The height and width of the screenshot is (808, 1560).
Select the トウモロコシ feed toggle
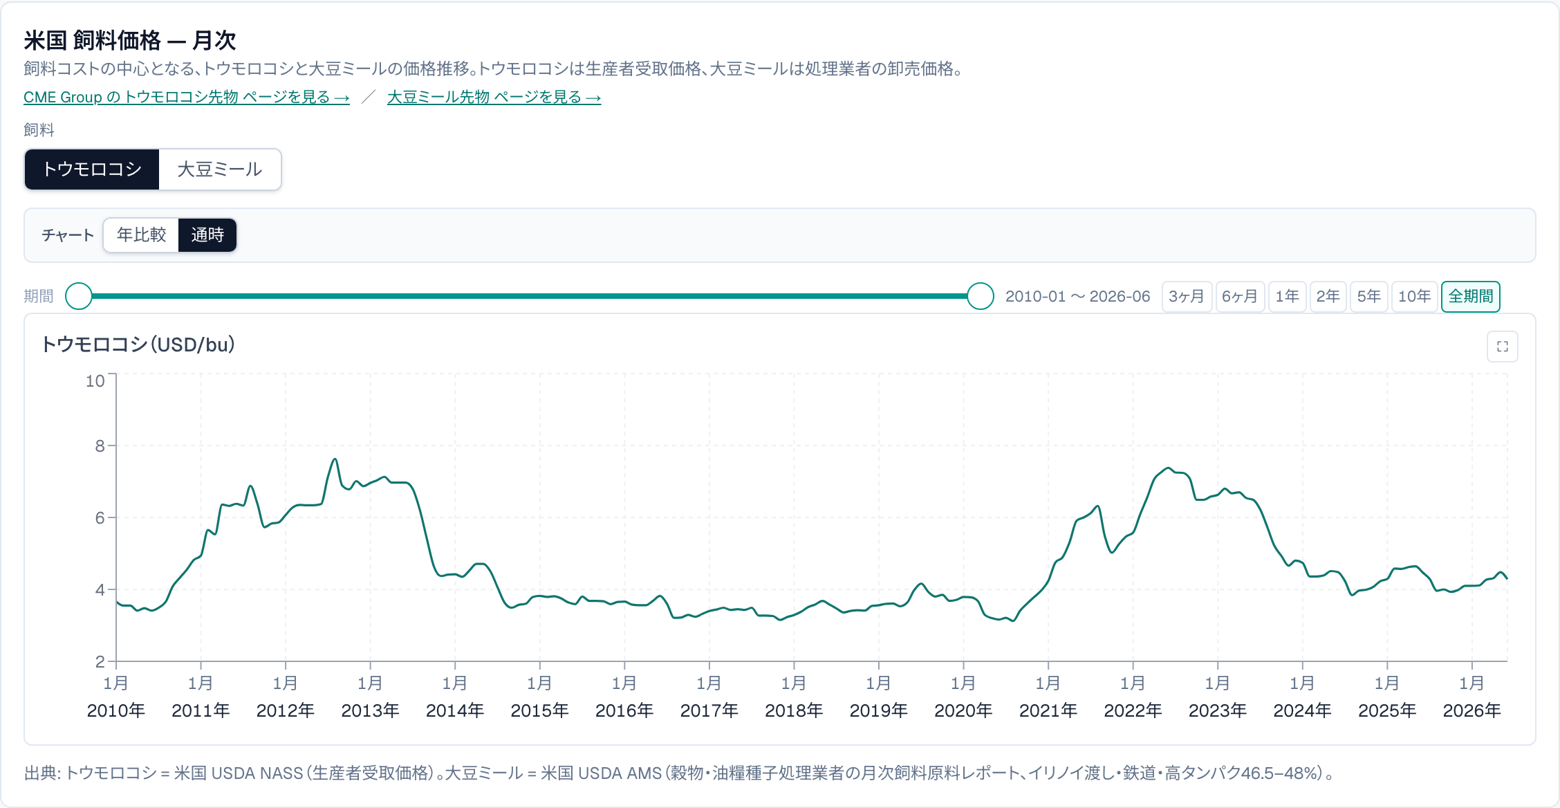point(92,169)
